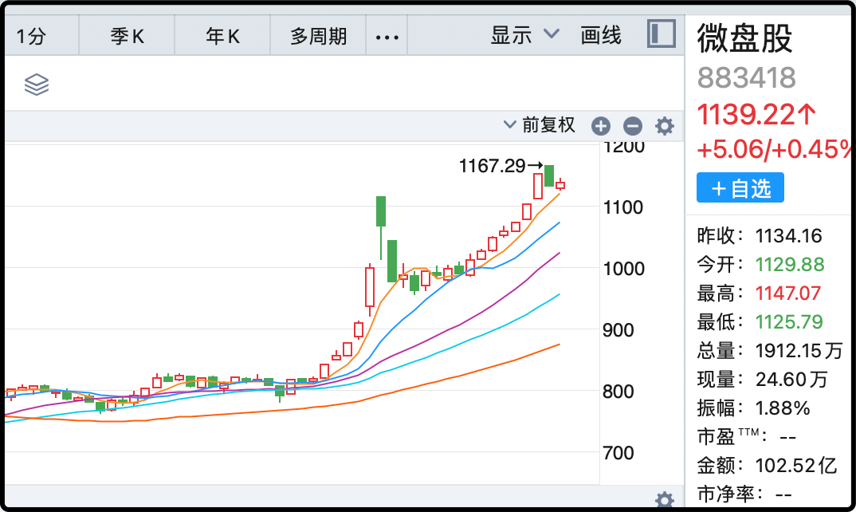The width and height of the screenshot is (856, 512).
Task: Switch to the 1分 period tab
Action: (x=32, y=36)
